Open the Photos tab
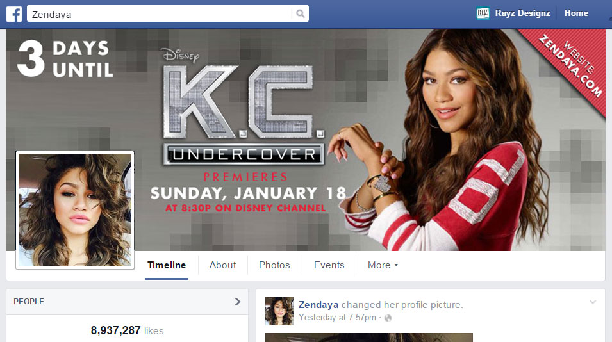 click(274, 265)
